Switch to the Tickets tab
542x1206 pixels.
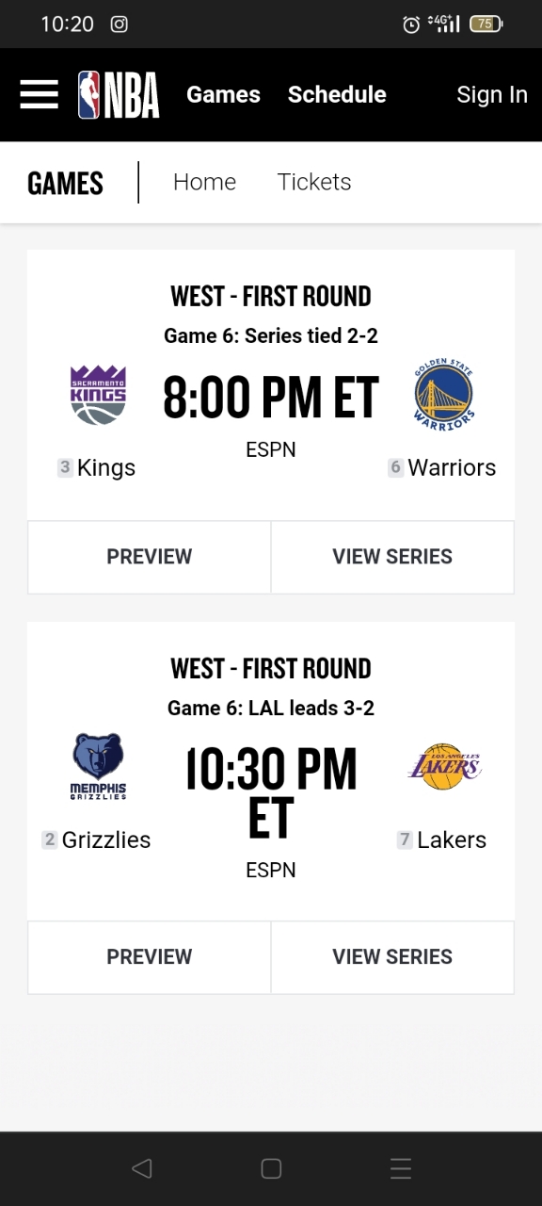click(314, 182)
